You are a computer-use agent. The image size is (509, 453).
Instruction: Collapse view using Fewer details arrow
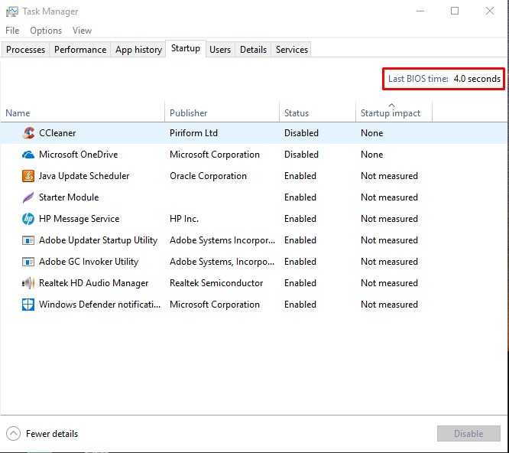(x=13, y=434)
